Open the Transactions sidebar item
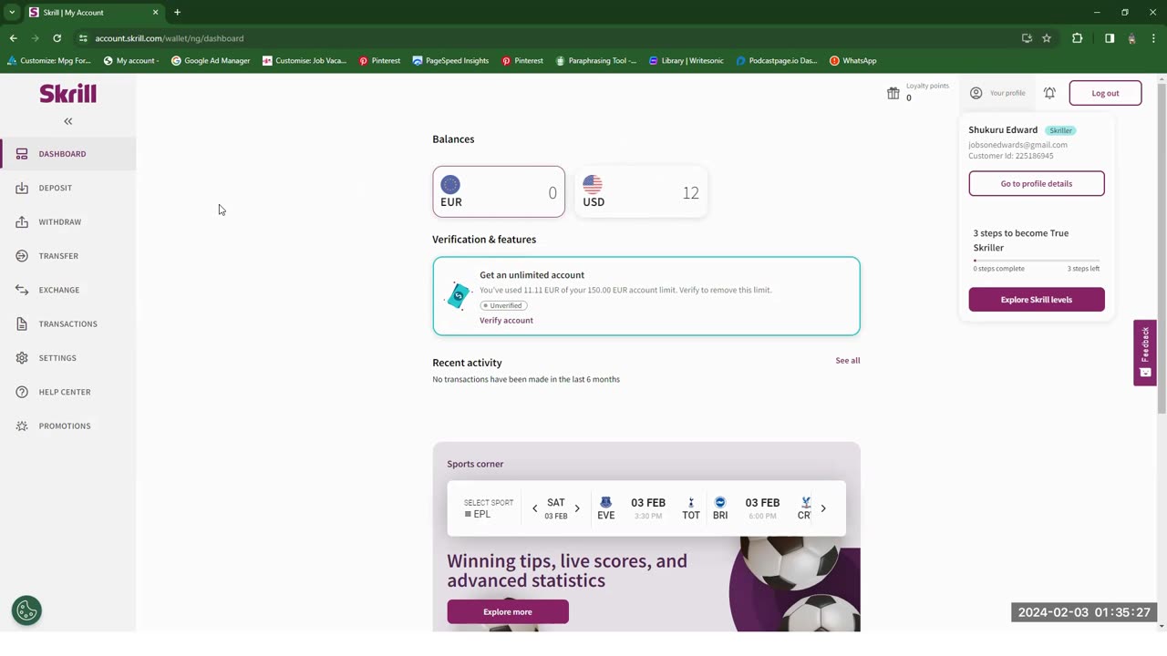The height and width of the screenshot is (656, 1167). click(67, 324)
